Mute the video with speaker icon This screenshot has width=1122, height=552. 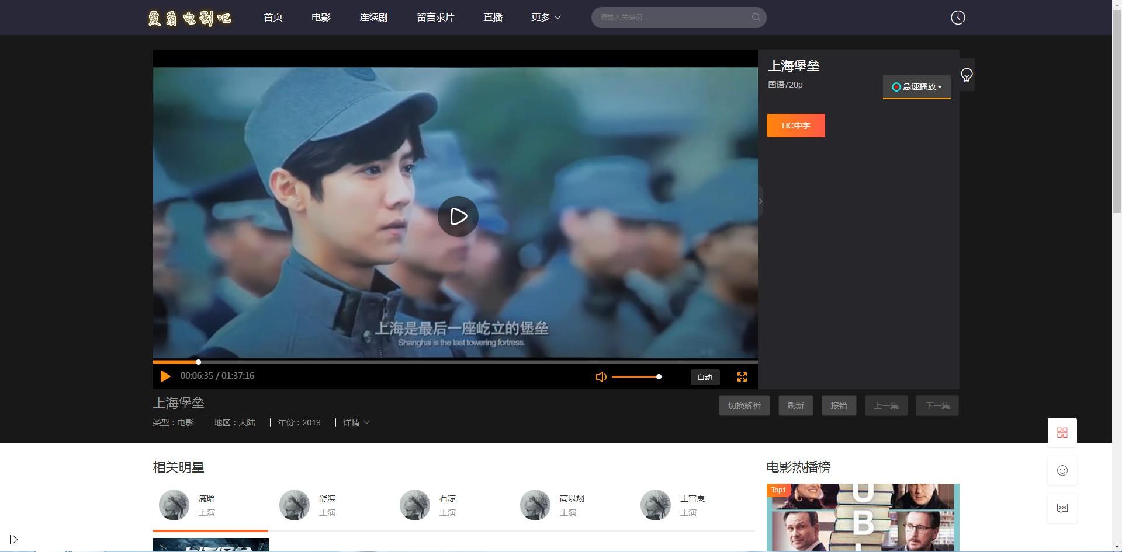coord(601,377)
